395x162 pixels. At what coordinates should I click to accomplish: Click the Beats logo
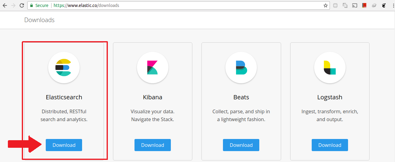coord(241,68)
